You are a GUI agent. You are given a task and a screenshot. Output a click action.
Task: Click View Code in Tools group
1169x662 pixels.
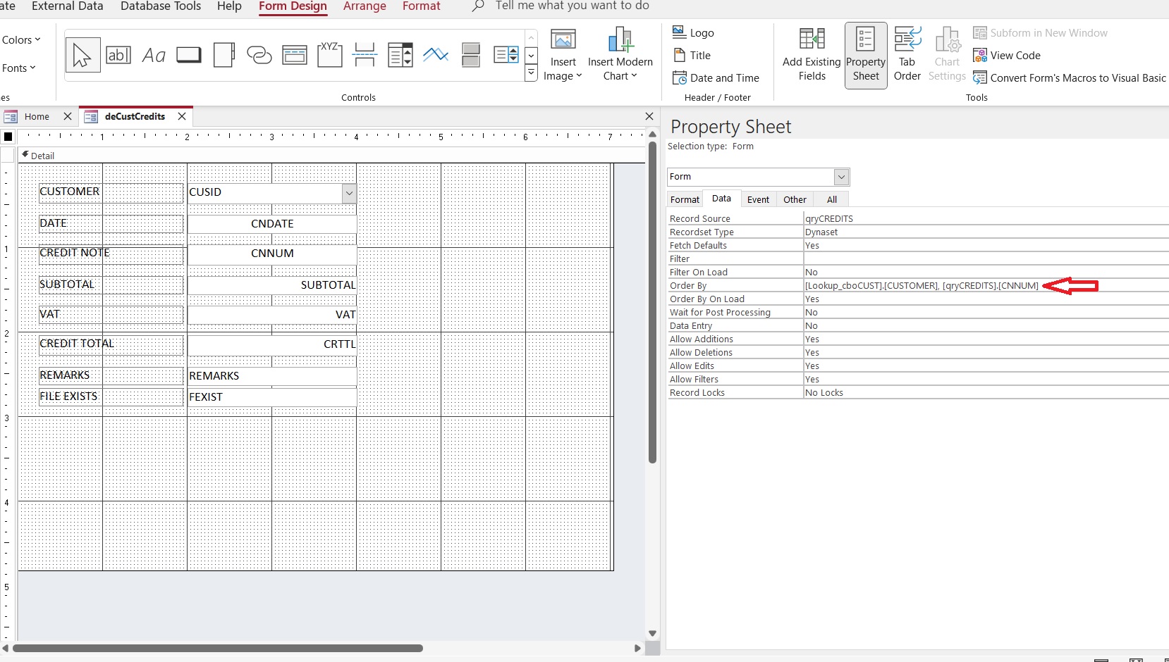click(x=1007, y=56)
